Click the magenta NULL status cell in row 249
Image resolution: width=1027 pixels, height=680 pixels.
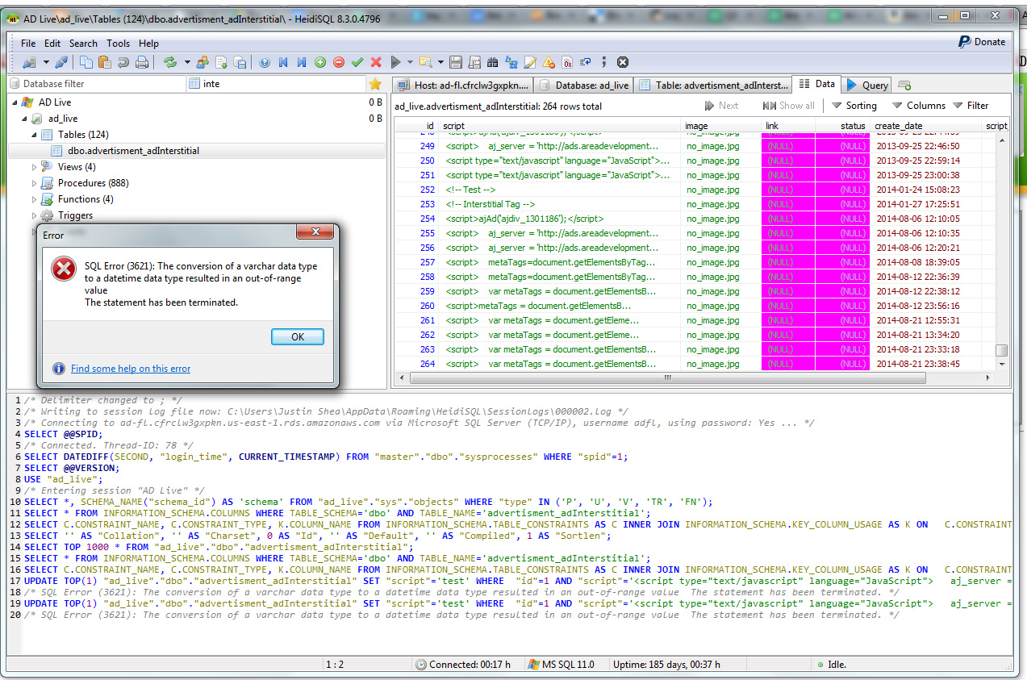[842, 146]
